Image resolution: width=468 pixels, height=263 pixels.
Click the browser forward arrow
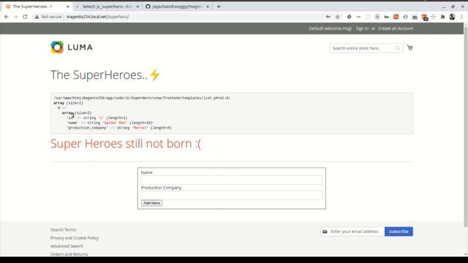coord(16,17)
